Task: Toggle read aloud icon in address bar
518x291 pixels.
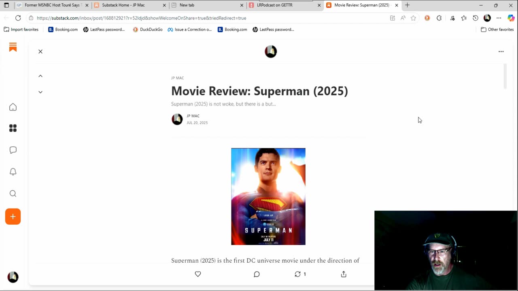Action: 403,18
